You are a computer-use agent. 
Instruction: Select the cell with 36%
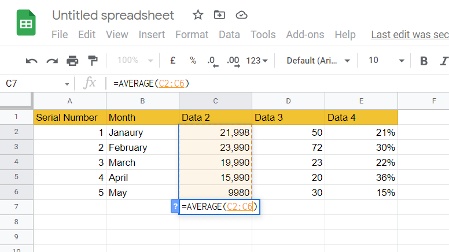click(x=361, y=177)
